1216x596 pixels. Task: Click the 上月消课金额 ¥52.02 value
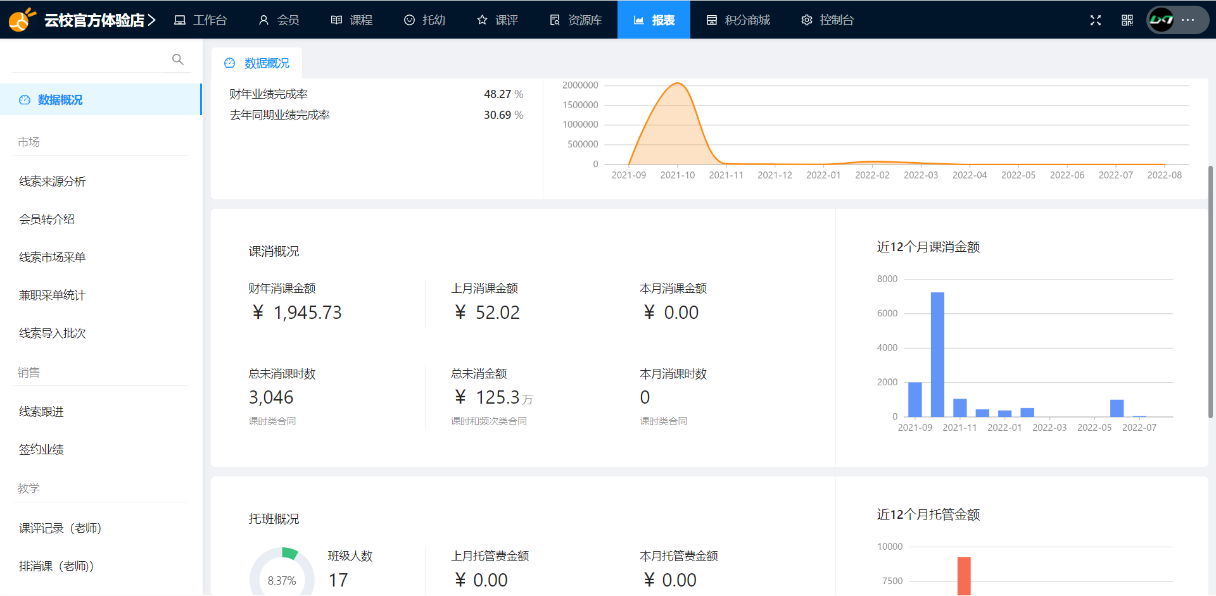tap(487, 313)
